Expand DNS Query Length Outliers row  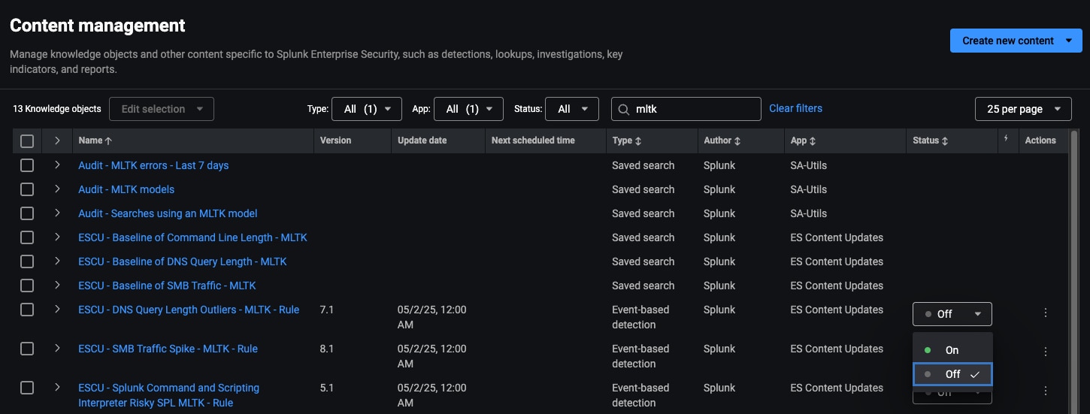(57, 309)
